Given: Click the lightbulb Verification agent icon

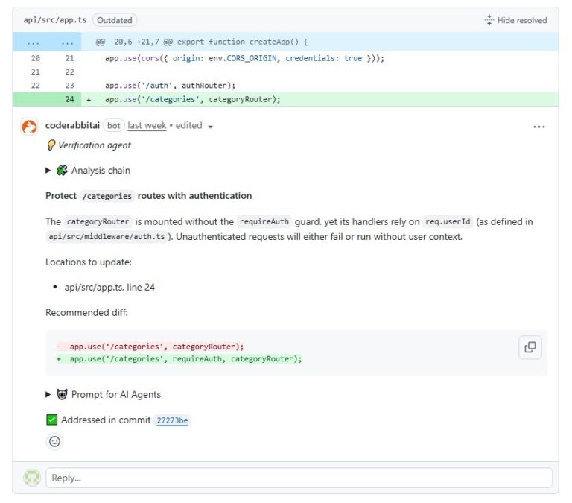Looking at the screenshot, I should click(x=51, y=145).
